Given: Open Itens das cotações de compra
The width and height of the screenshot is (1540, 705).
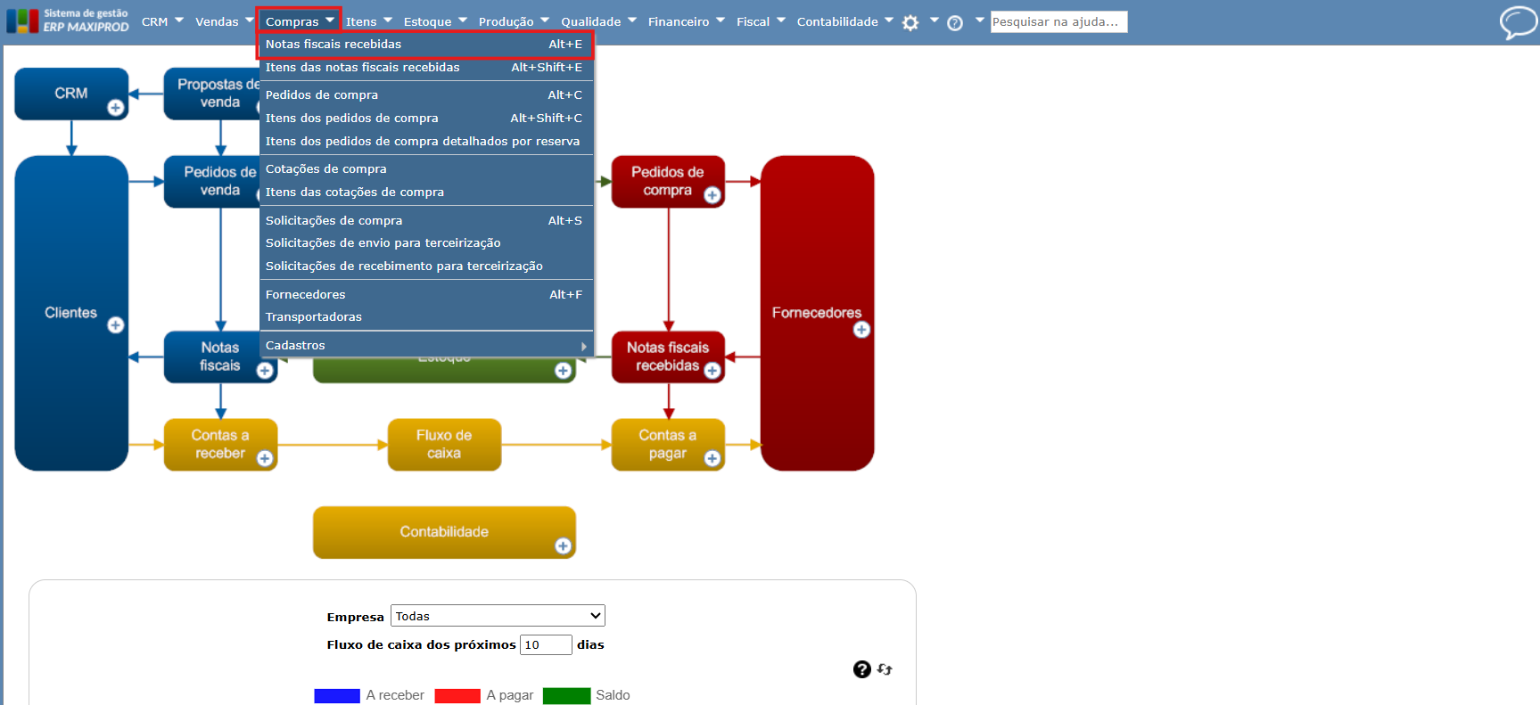Looking at the screenshot, I should pos(426,193).
